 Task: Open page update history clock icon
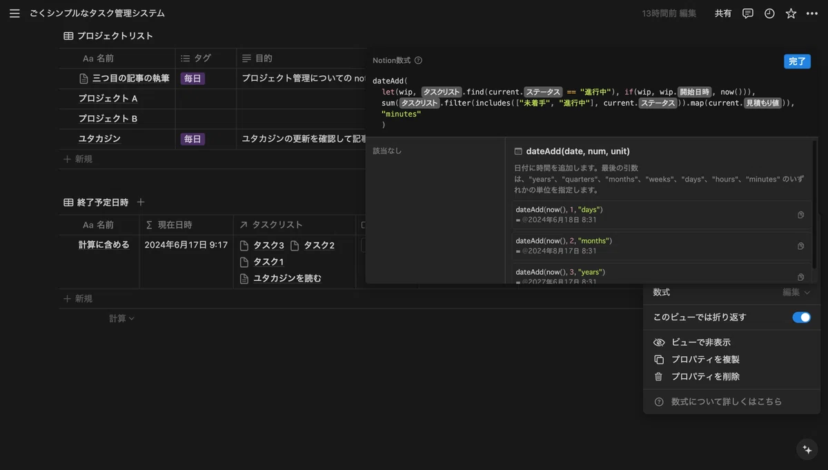click(769, 13)
